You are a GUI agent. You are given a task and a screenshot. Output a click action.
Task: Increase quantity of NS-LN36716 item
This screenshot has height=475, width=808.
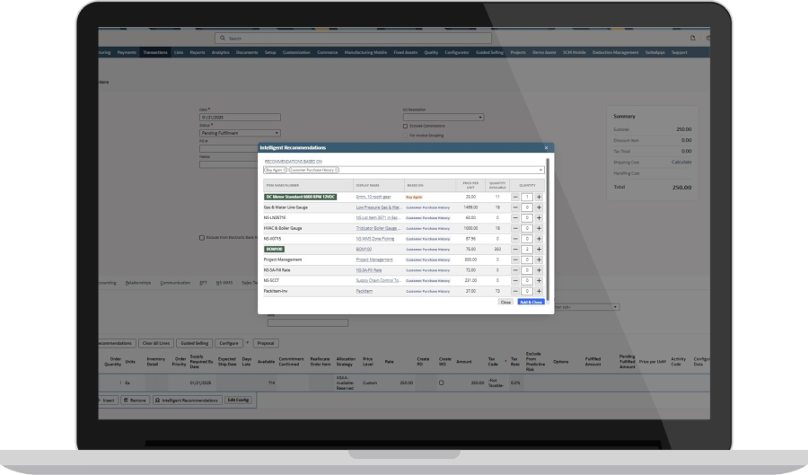click(x=539, y=218)
